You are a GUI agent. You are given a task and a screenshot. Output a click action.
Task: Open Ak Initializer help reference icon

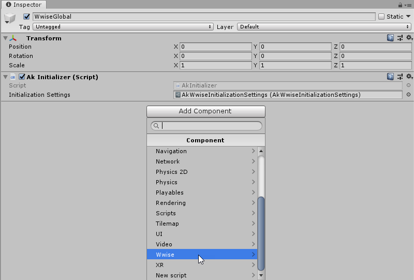(x=391, y=77)
